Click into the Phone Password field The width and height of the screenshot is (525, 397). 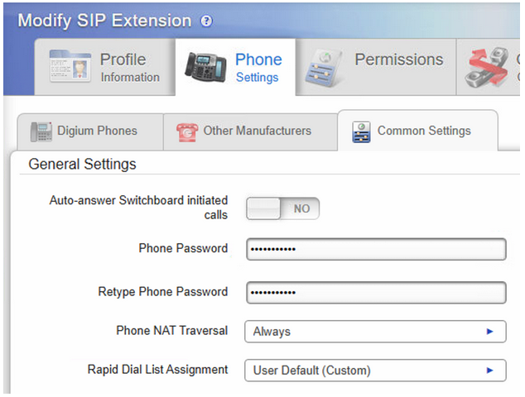point(375,249)
